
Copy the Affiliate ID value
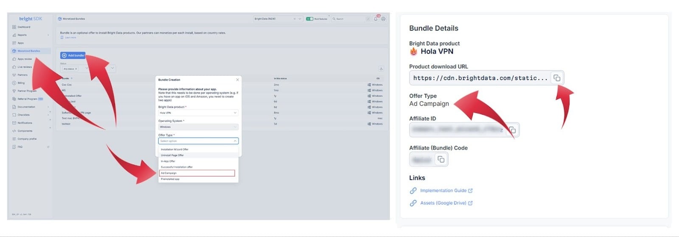click(512, 130)
